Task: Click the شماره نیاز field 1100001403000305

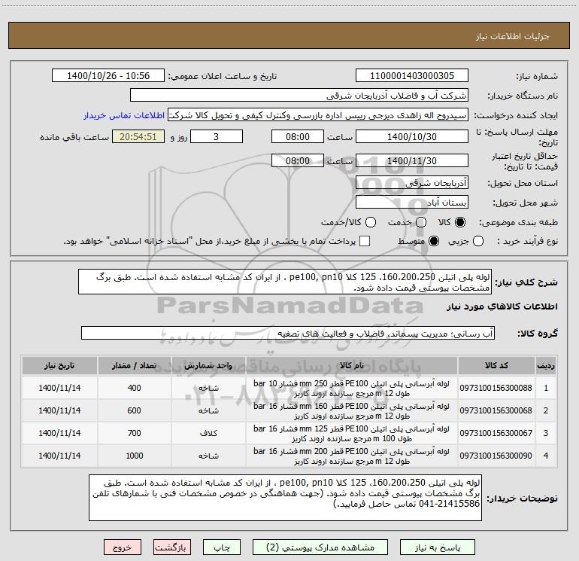Action: coord(412,76)
